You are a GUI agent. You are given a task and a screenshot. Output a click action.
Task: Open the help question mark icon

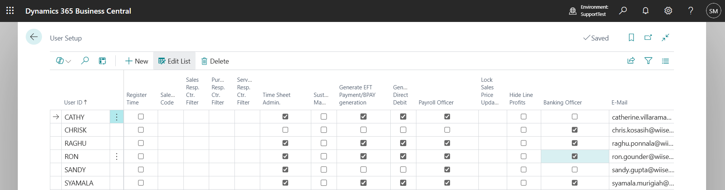click(x=691, y=11)
